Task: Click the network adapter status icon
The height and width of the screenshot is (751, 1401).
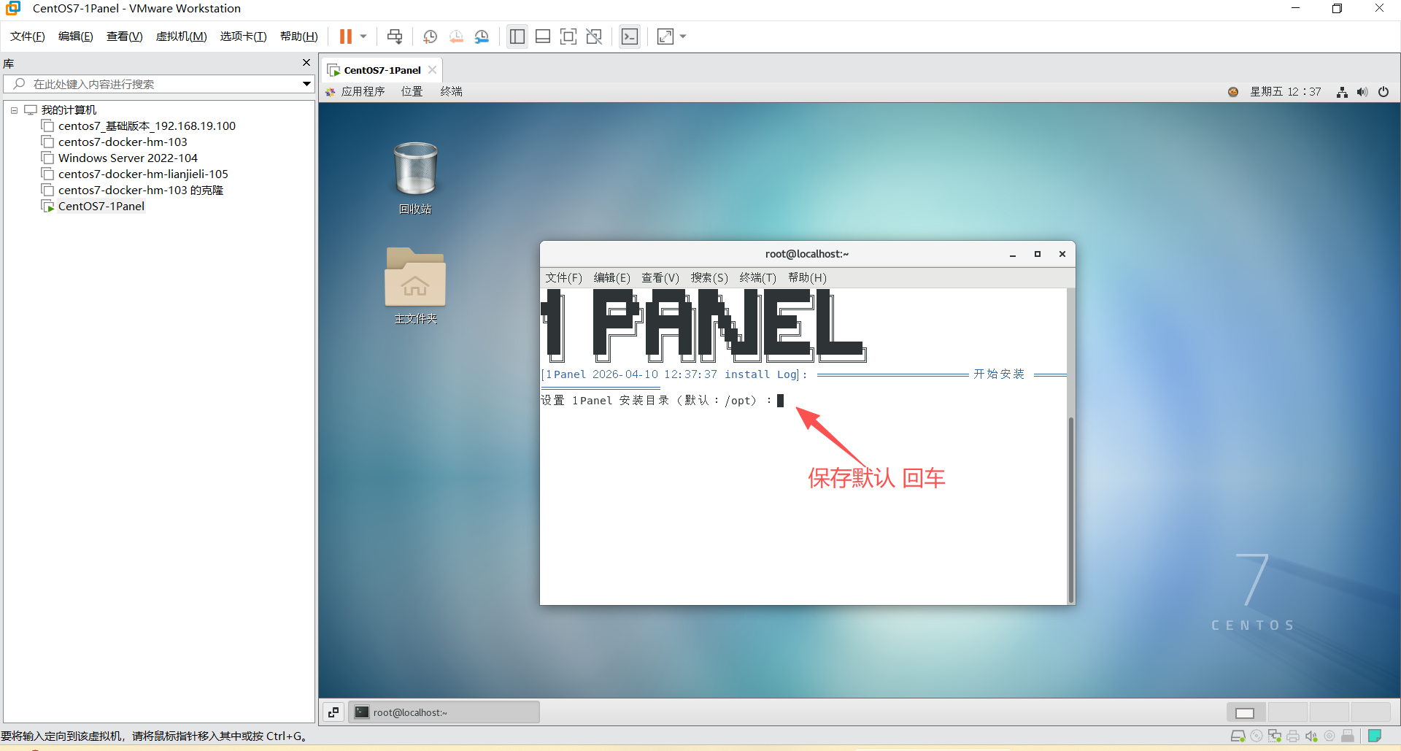Action: tap(1275, 736)
